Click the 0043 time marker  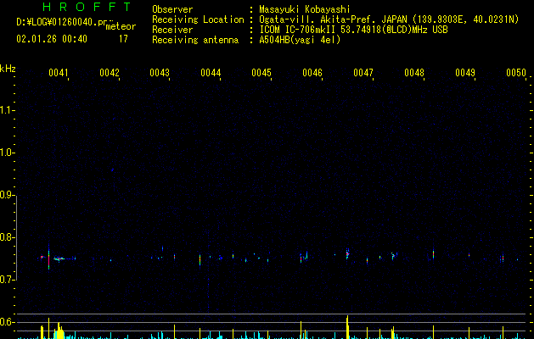coord(160,73)
